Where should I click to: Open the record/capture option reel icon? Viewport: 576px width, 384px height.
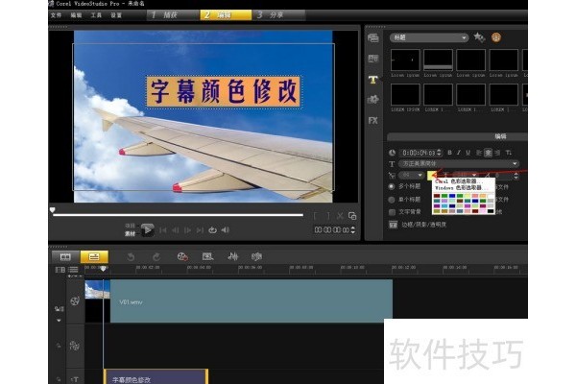(182, 257)
